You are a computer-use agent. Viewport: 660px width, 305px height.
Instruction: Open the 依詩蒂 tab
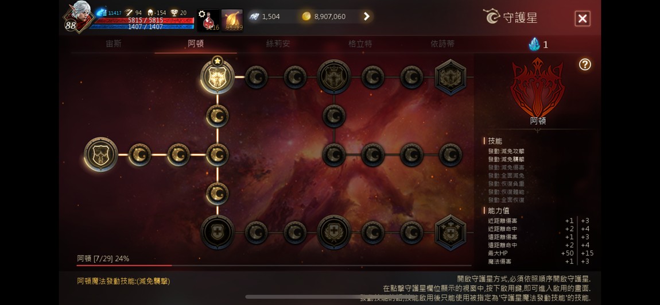(442, 44)
